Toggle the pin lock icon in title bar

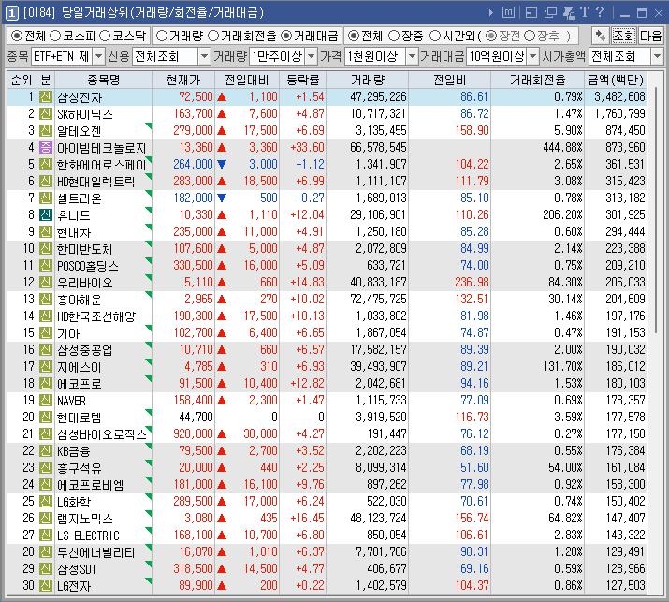click(x=569, y=12)
